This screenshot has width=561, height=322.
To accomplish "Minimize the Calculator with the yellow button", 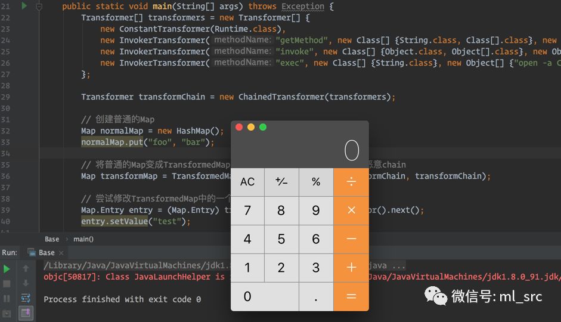I will (x=251, y=128).
